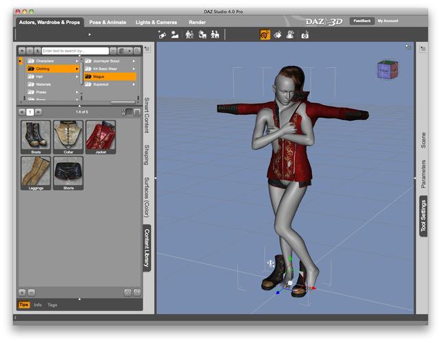Click the landscape environment toolbar icon
The image size is (441, 343).
tap(175, 35)
